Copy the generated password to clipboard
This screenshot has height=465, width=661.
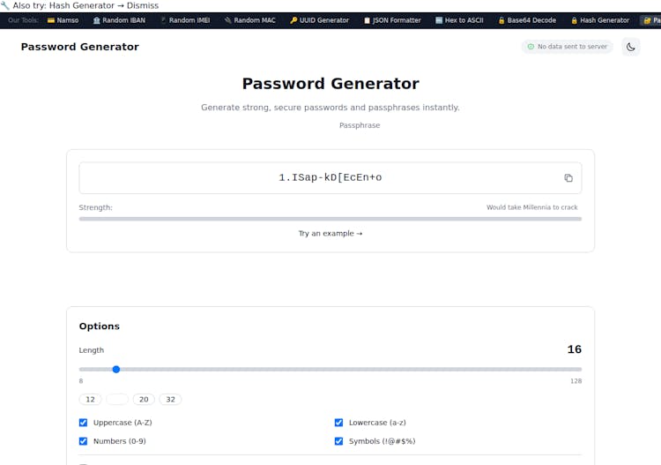coord(568,178)
